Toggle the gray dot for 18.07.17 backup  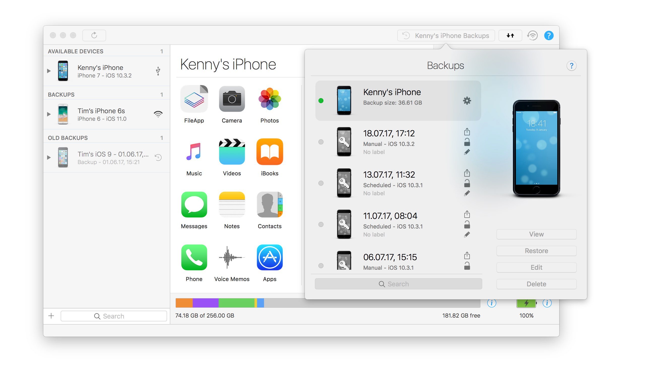click(321, 142)
